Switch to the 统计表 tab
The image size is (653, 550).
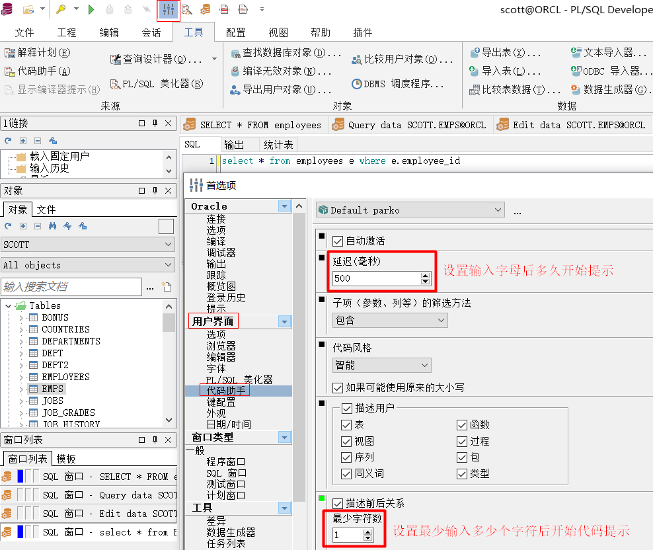coord(279,145)
